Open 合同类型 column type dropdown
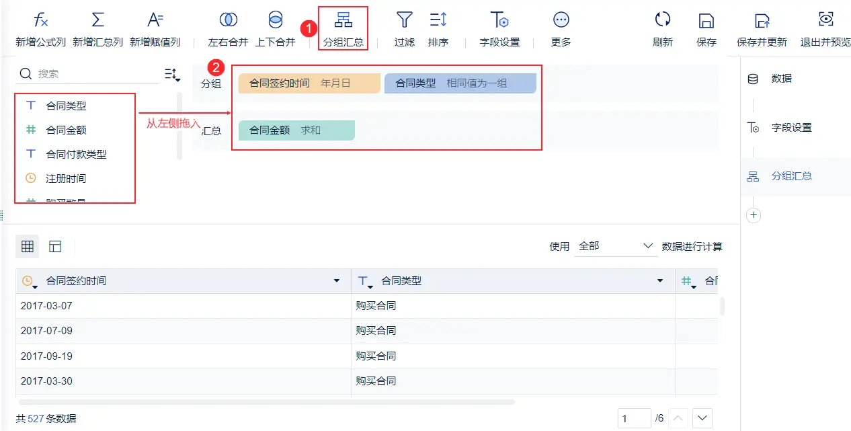The width and height of the screenshot is (851, 431). [364, 282]
